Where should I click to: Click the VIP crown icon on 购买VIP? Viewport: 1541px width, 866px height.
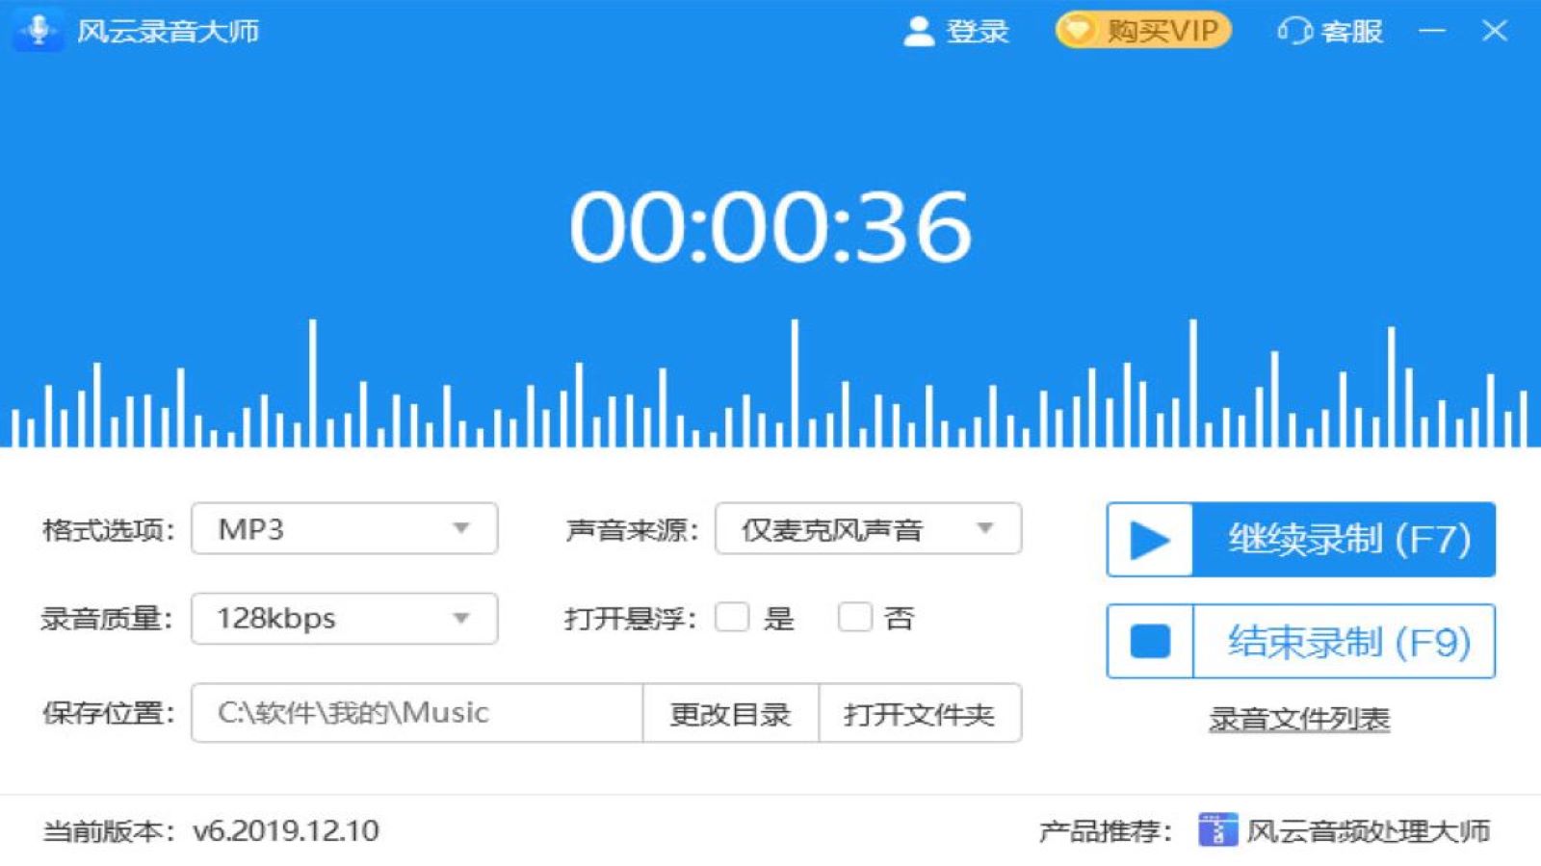(x=1076, y=30)
